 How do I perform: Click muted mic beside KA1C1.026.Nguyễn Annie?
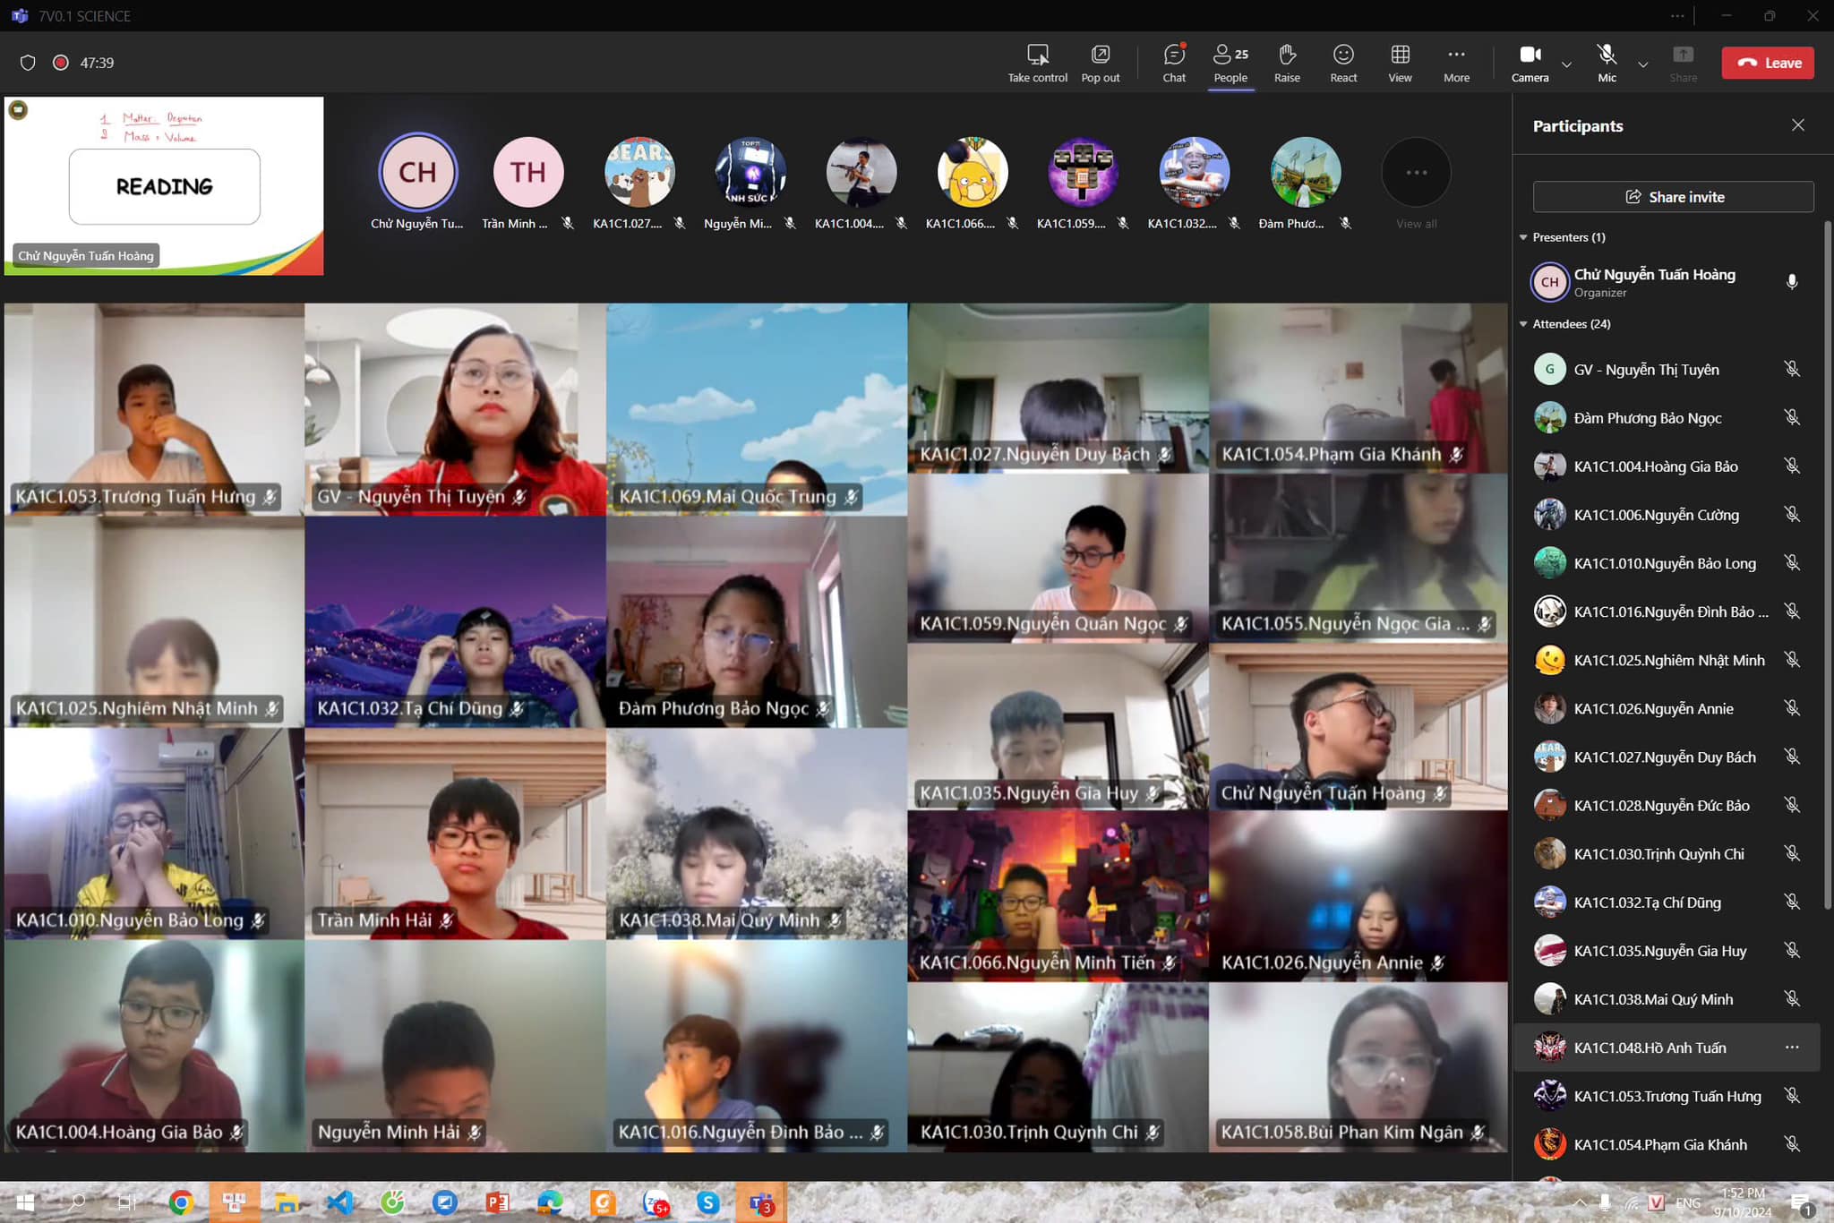(1792, 708)
